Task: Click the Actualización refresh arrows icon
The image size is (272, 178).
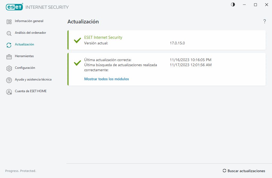Action: click(9, 45)
